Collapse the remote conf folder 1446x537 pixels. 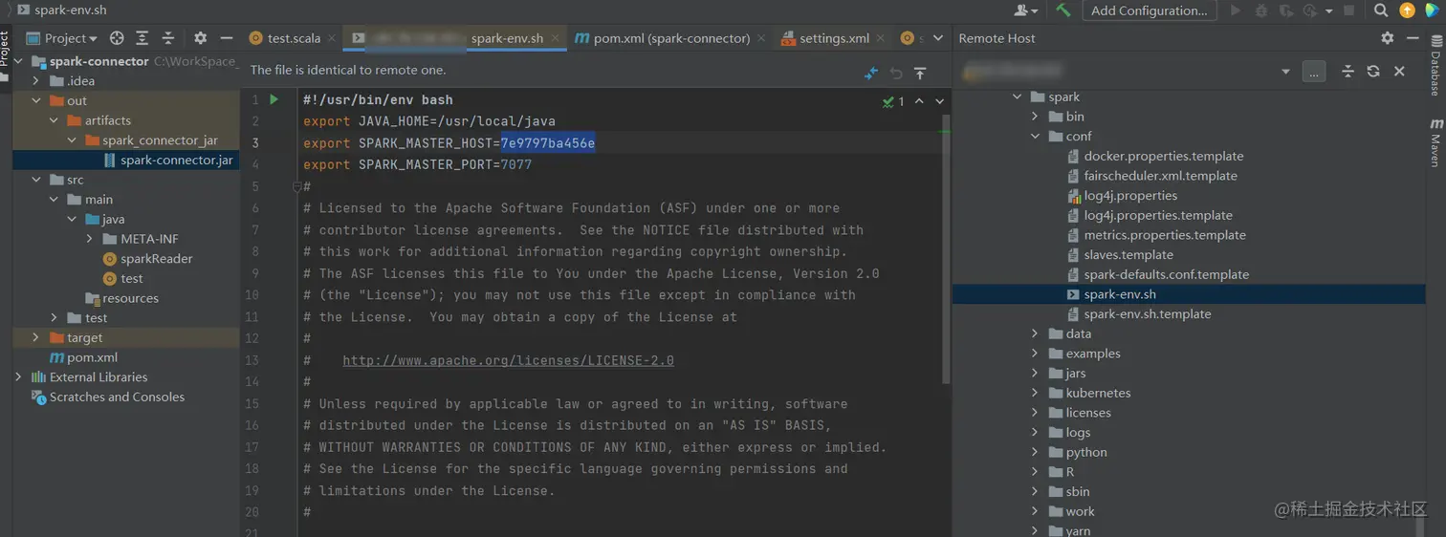click(1035, 137)
